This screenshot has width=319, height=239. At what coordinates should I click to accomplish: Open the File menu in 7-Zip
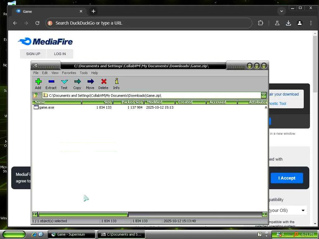click(x=36, y=73)
